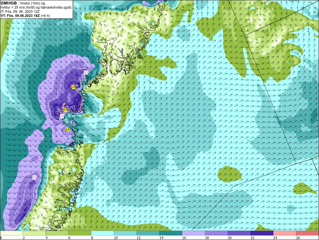Click the olive green 6–8 m/s legend swatch

click(80, 233)
